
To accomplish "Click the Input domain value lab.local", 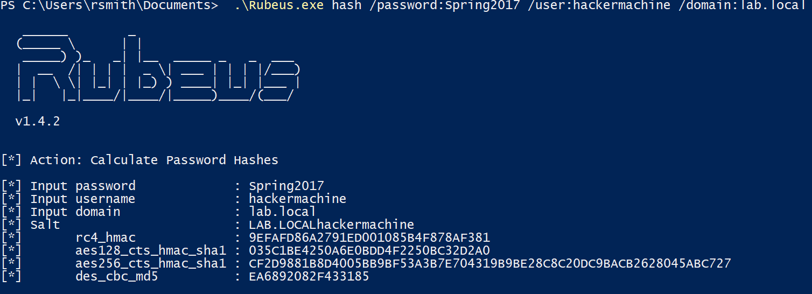I will (x=282, y=212).
